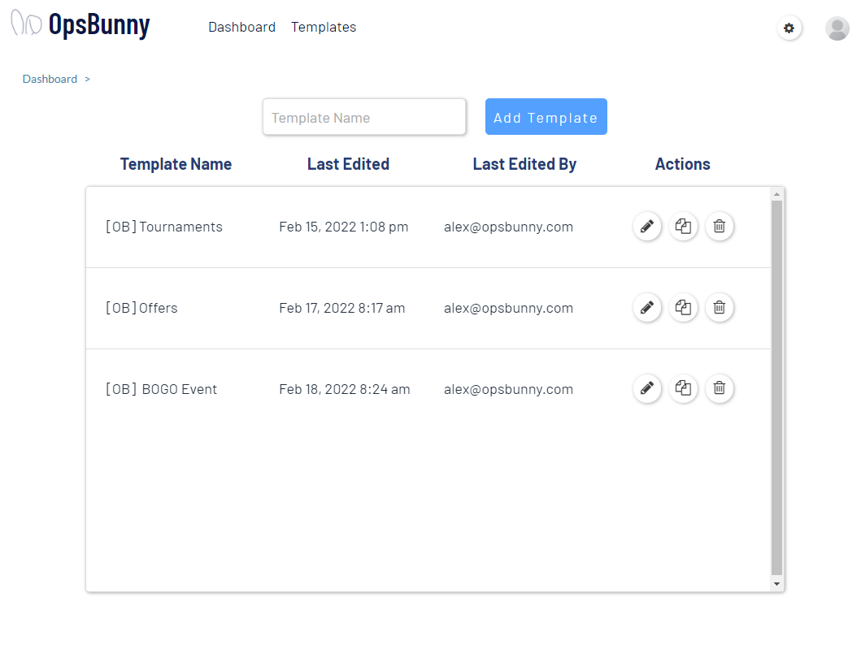Click the template list scrollbar track
The width and height of the screenshot is (861, 662).
pyautogui.click(x=776, y=387)
